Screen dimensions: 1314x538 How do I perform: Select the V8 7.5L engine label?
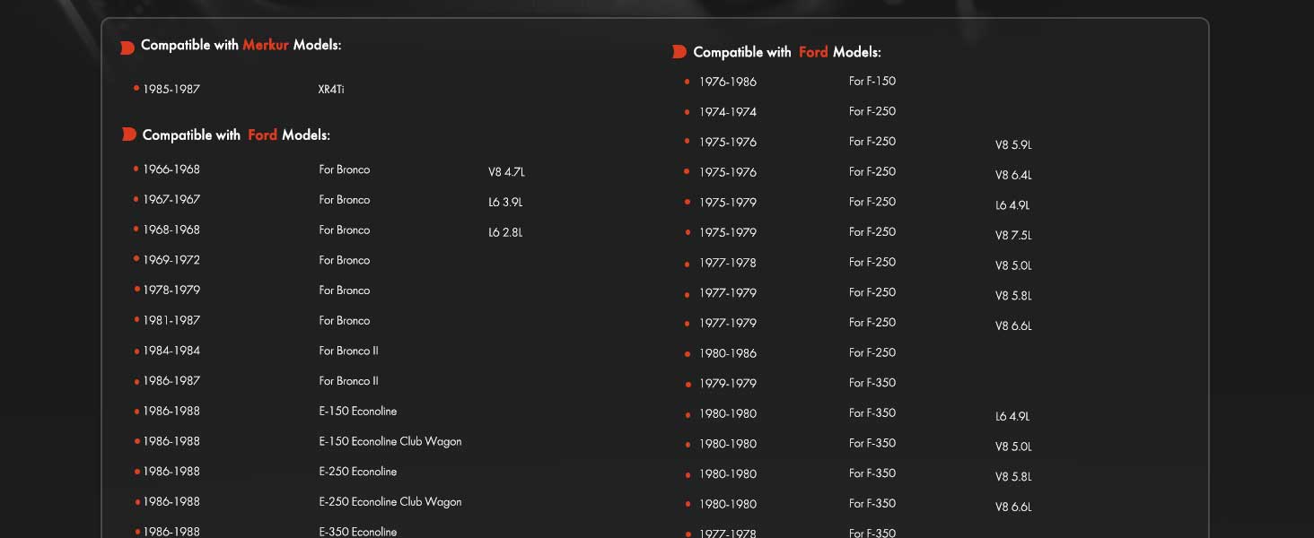point(1013,236)
